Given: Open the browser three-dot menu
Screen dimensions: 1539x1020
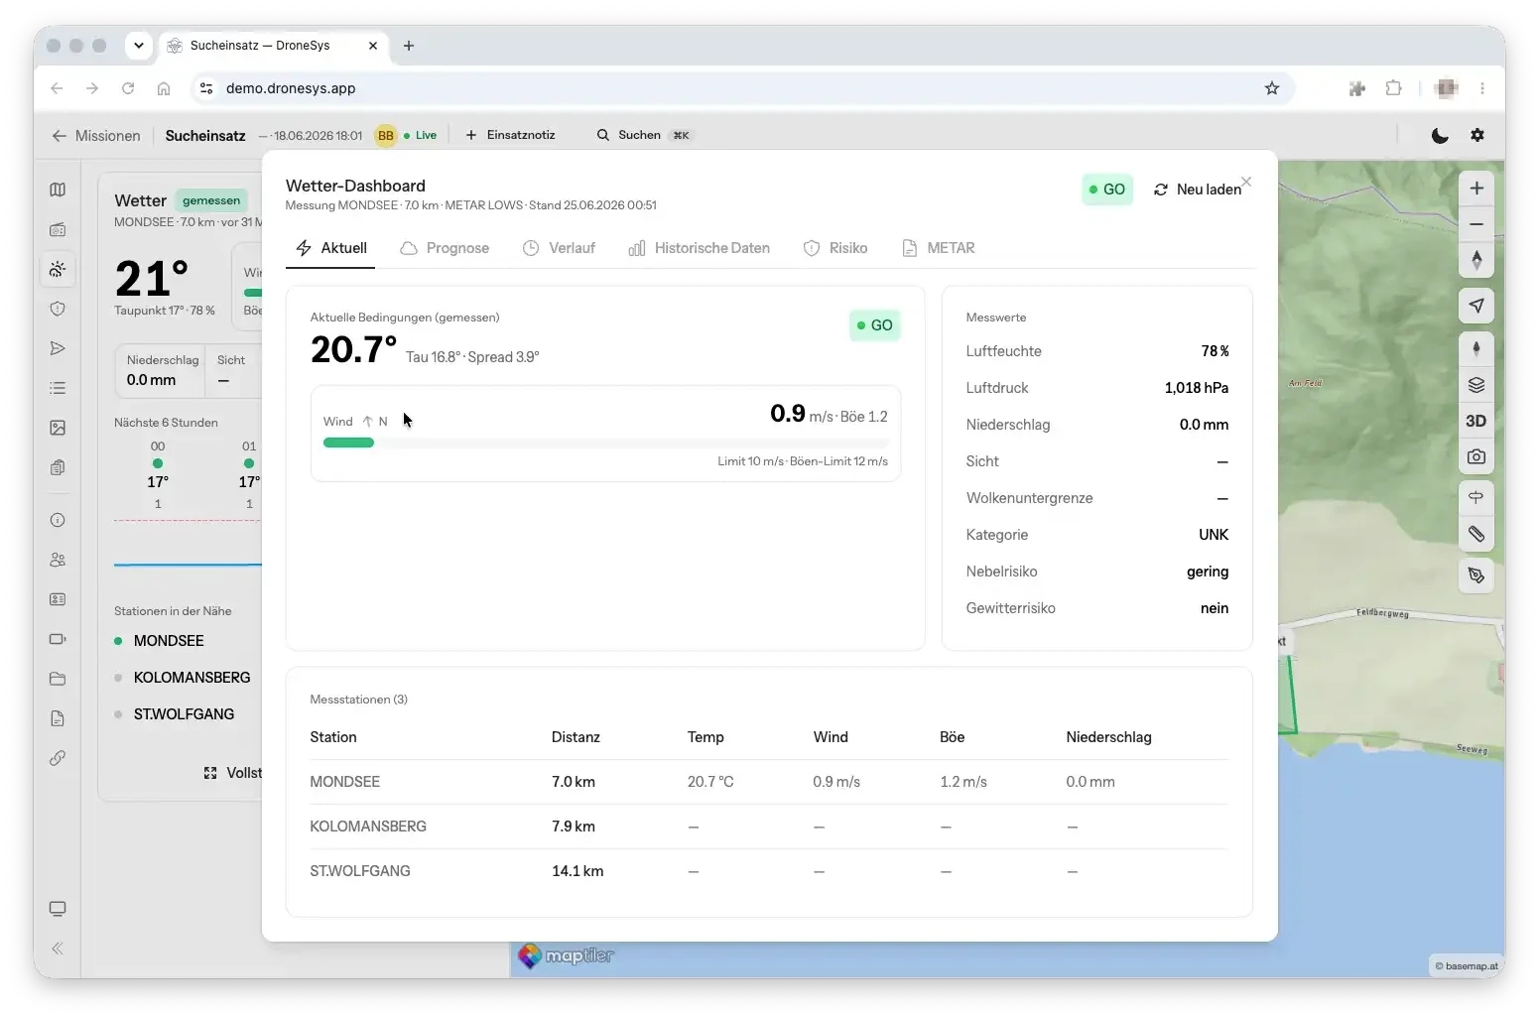Looking at the screenshot, I should pos(1482,88).
